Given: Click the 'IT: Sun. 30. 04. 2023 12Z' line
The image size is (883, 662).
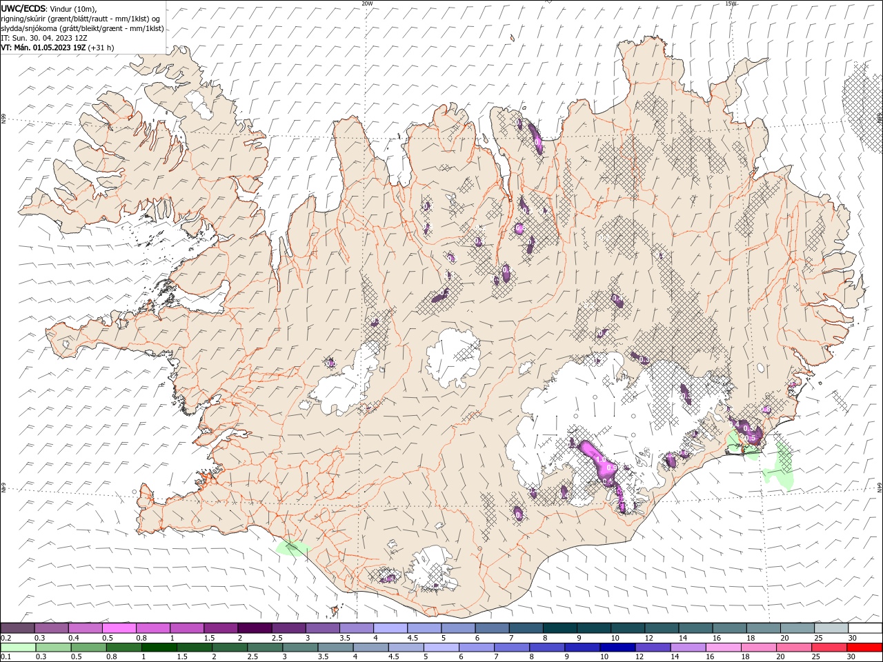Looking at the screenshot, I should (43, 38).
